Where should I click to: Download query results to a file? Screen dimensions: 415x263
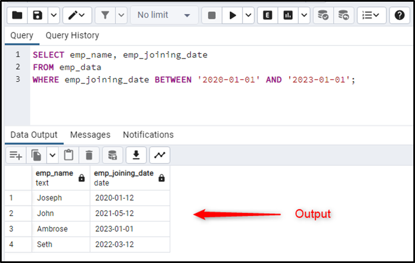(136, 155)
